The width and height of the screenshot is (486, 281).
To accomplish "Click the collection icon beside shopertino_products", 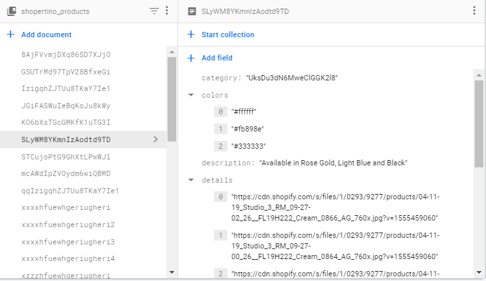I will pos(11,11).
